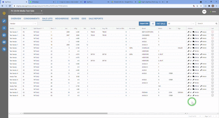Go back in browser history

(2, 6)
